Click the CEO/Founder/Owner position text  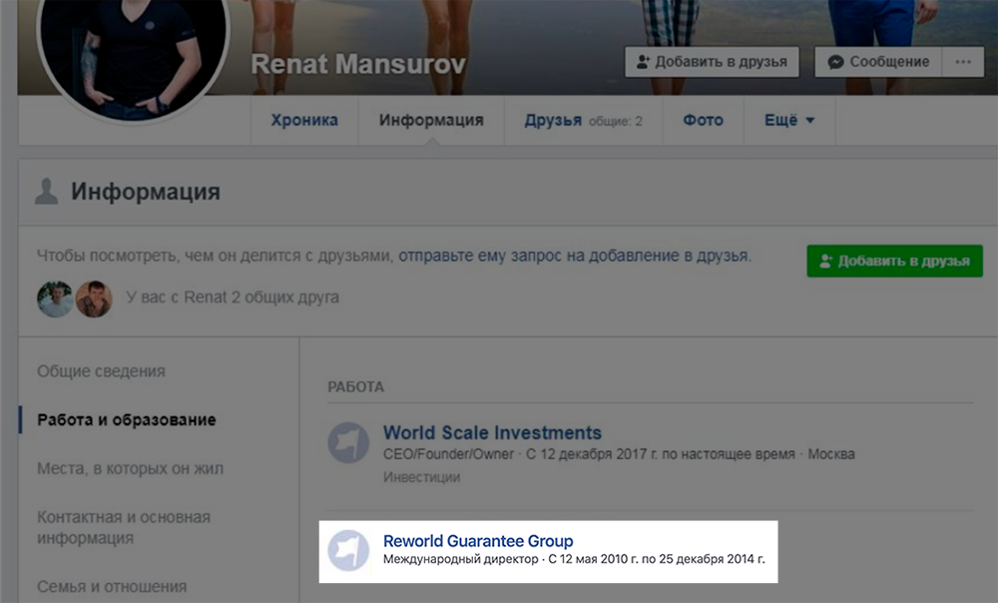[448, 454]
